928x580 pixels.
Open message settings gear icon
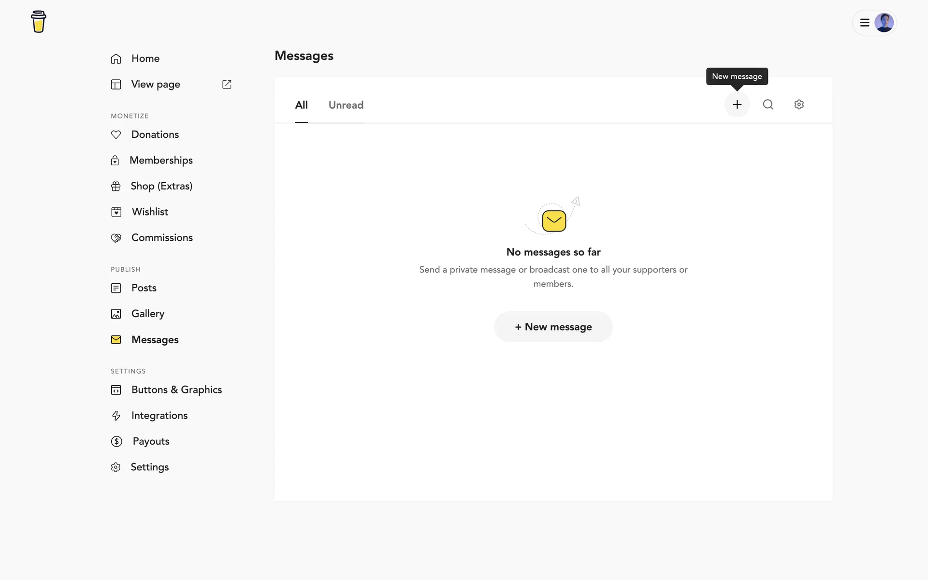click(x=799, y=104)
